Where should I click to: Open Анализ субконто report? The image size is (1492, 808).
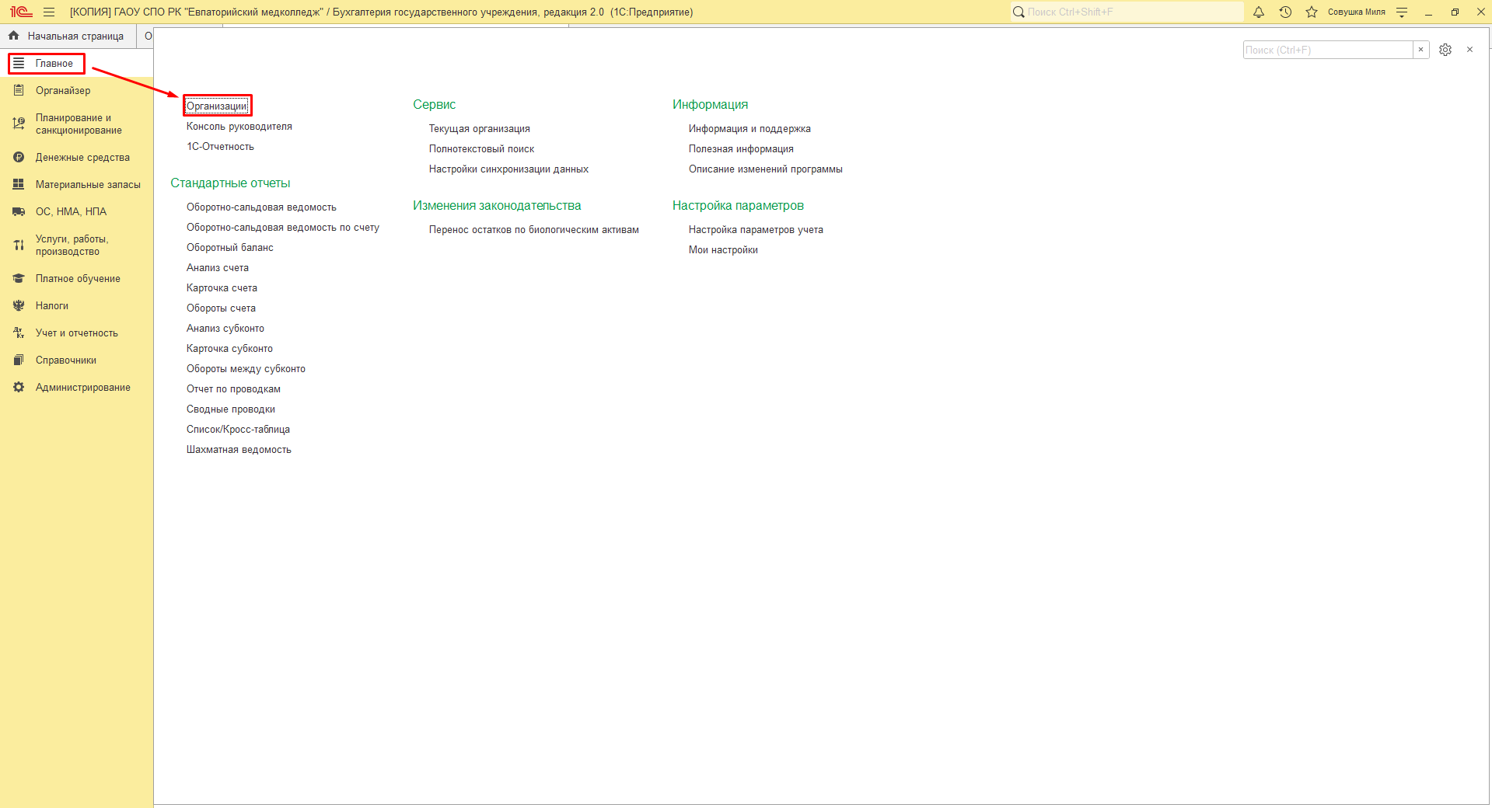tap(225, 329)
